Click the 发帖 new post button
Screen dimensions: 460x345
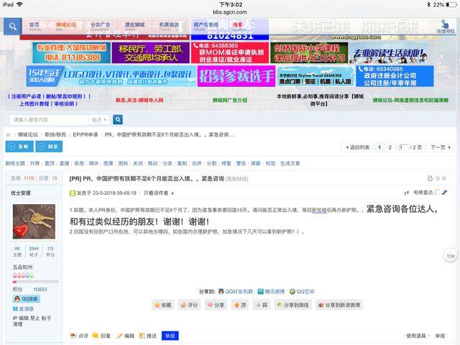coord(19,147)
